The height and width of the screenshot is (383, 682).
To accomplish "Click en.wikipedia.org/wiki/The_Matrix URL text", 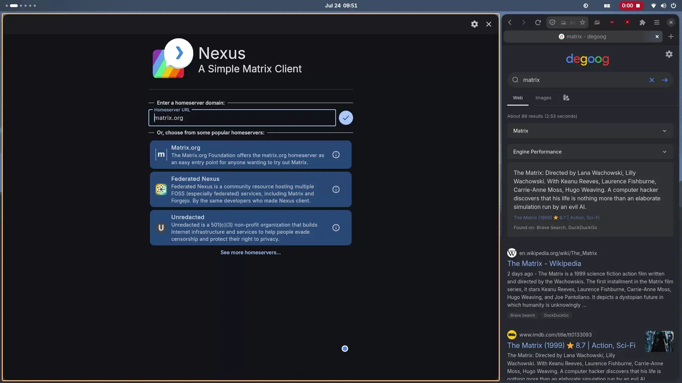I will [x=558, y=253].
